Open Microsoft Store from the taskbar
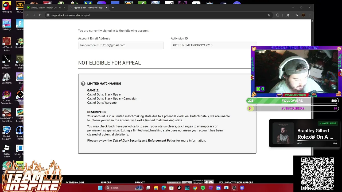The height and width of the screenshot is (192, 342). (x=172, y=188)
